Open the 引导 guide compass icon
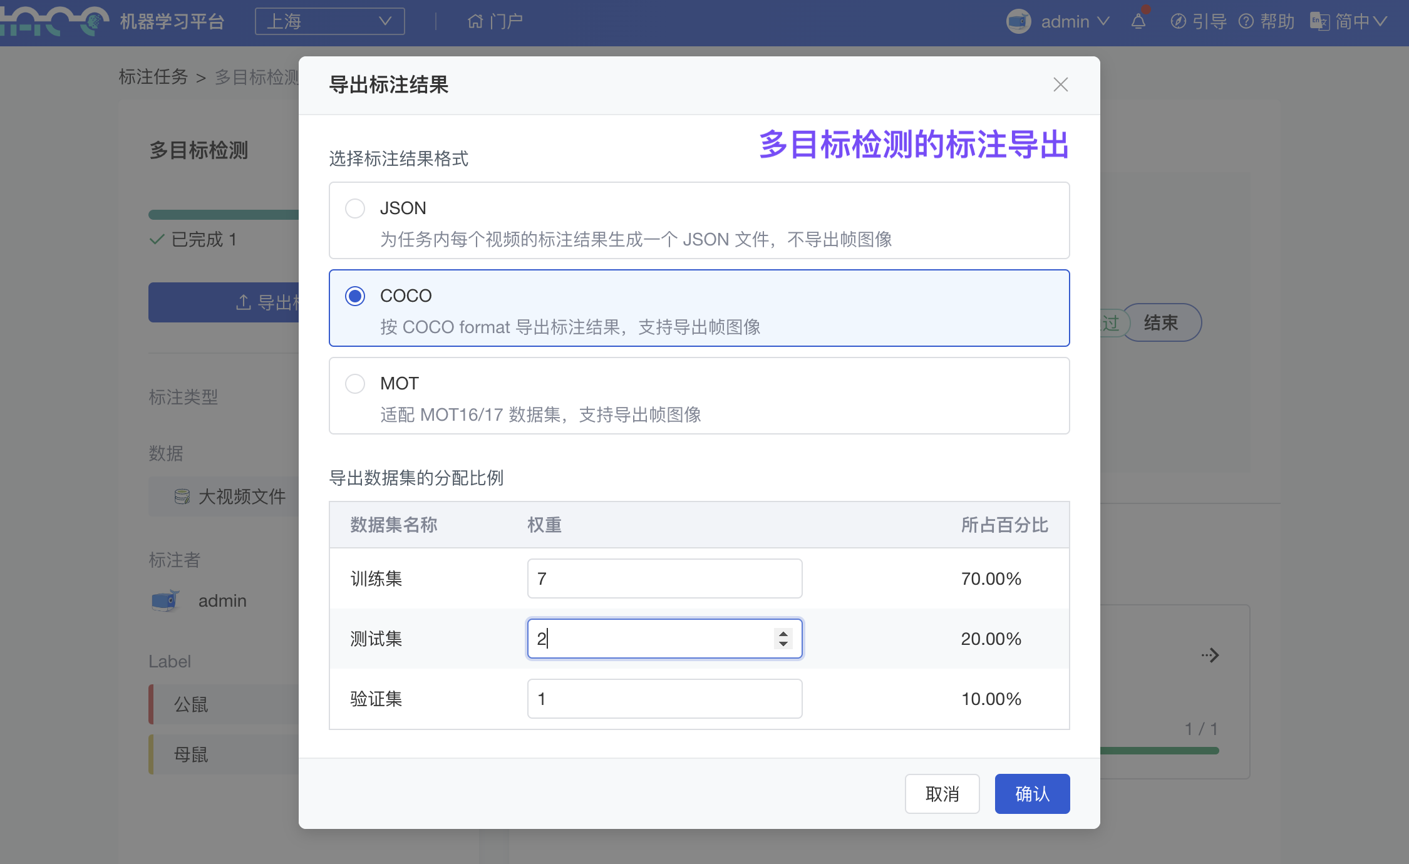This screenshot has width=1409, height=864. 1178,21
